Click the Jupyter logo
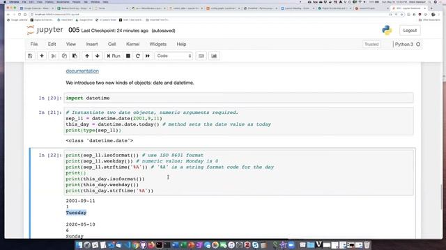Screen dimensions: 446x250 click(45, 30)
